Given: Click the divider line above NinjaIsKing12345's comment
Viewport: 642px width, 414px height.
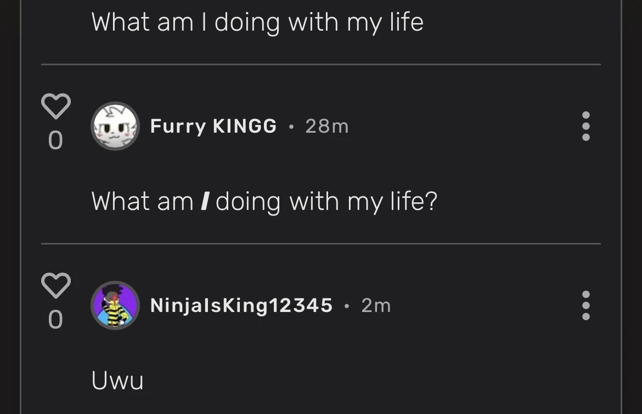Looking at the screenshot, I should (x=320, y=243).
